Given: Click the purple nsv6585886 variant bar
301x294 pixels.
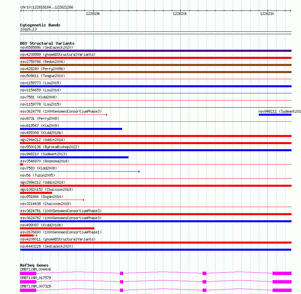Looking at the screenshot, I should click(156, 51).
